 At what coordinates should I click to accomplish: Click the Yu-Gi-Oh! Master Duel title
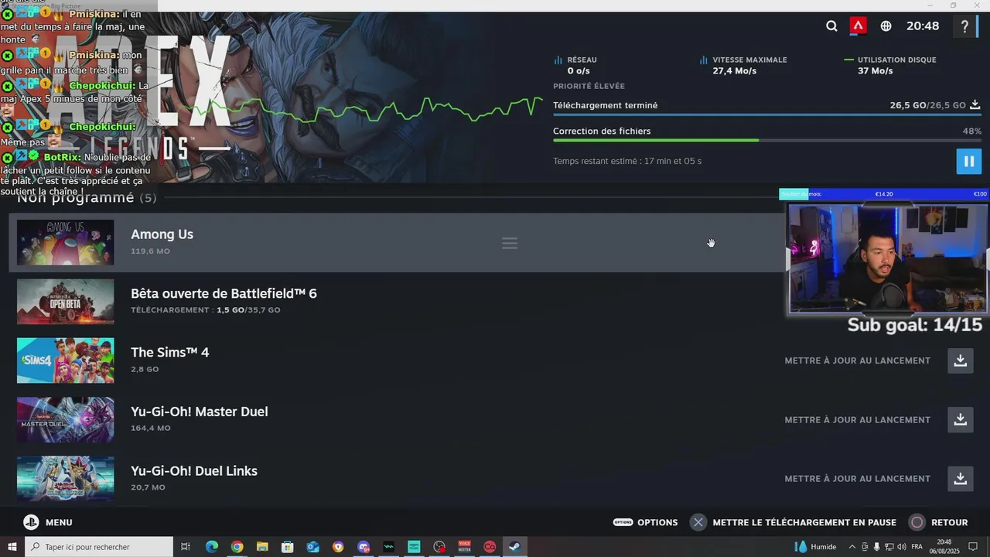point(199,412)
